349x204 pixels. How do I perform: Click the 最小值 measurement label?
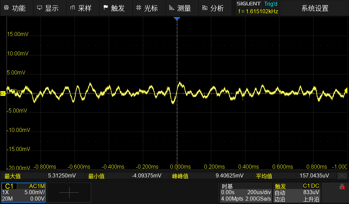96,176
